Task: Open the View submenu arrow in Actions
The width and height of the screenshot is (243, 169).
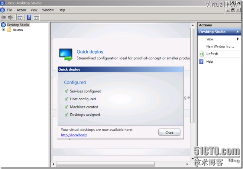Action: coord(238,39)
